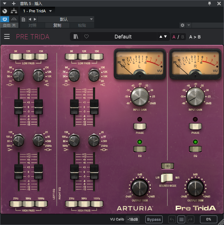The image size is (224, 225).
Task: Pin the plugin window
Action: tap(210, 4)
